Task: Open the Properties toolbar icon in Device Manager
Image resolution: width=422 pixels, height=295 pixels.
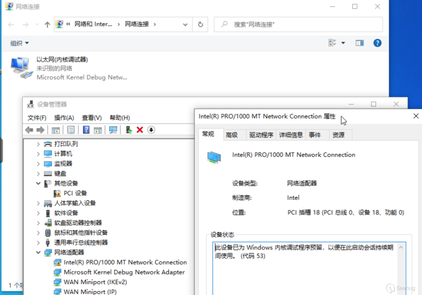Action: [x=71, y=130]
